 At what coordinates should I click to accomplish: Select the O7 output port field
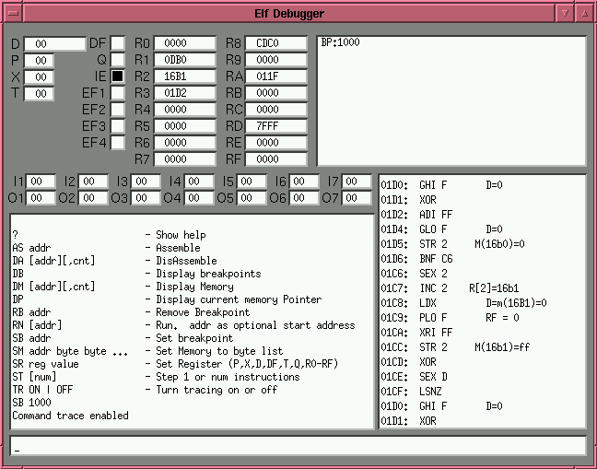tap(356, 197)
